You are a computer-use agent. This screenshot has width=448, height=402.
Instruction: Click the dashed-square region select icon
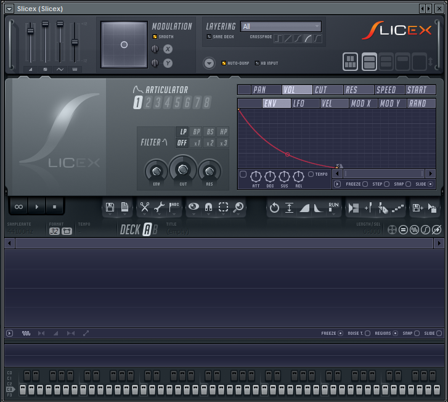click(223, 208)
